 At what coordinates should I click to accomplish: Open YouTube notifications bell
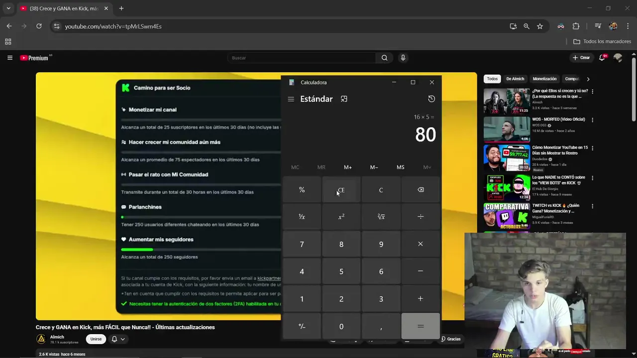pyautogui.click(x=602, y=58)
